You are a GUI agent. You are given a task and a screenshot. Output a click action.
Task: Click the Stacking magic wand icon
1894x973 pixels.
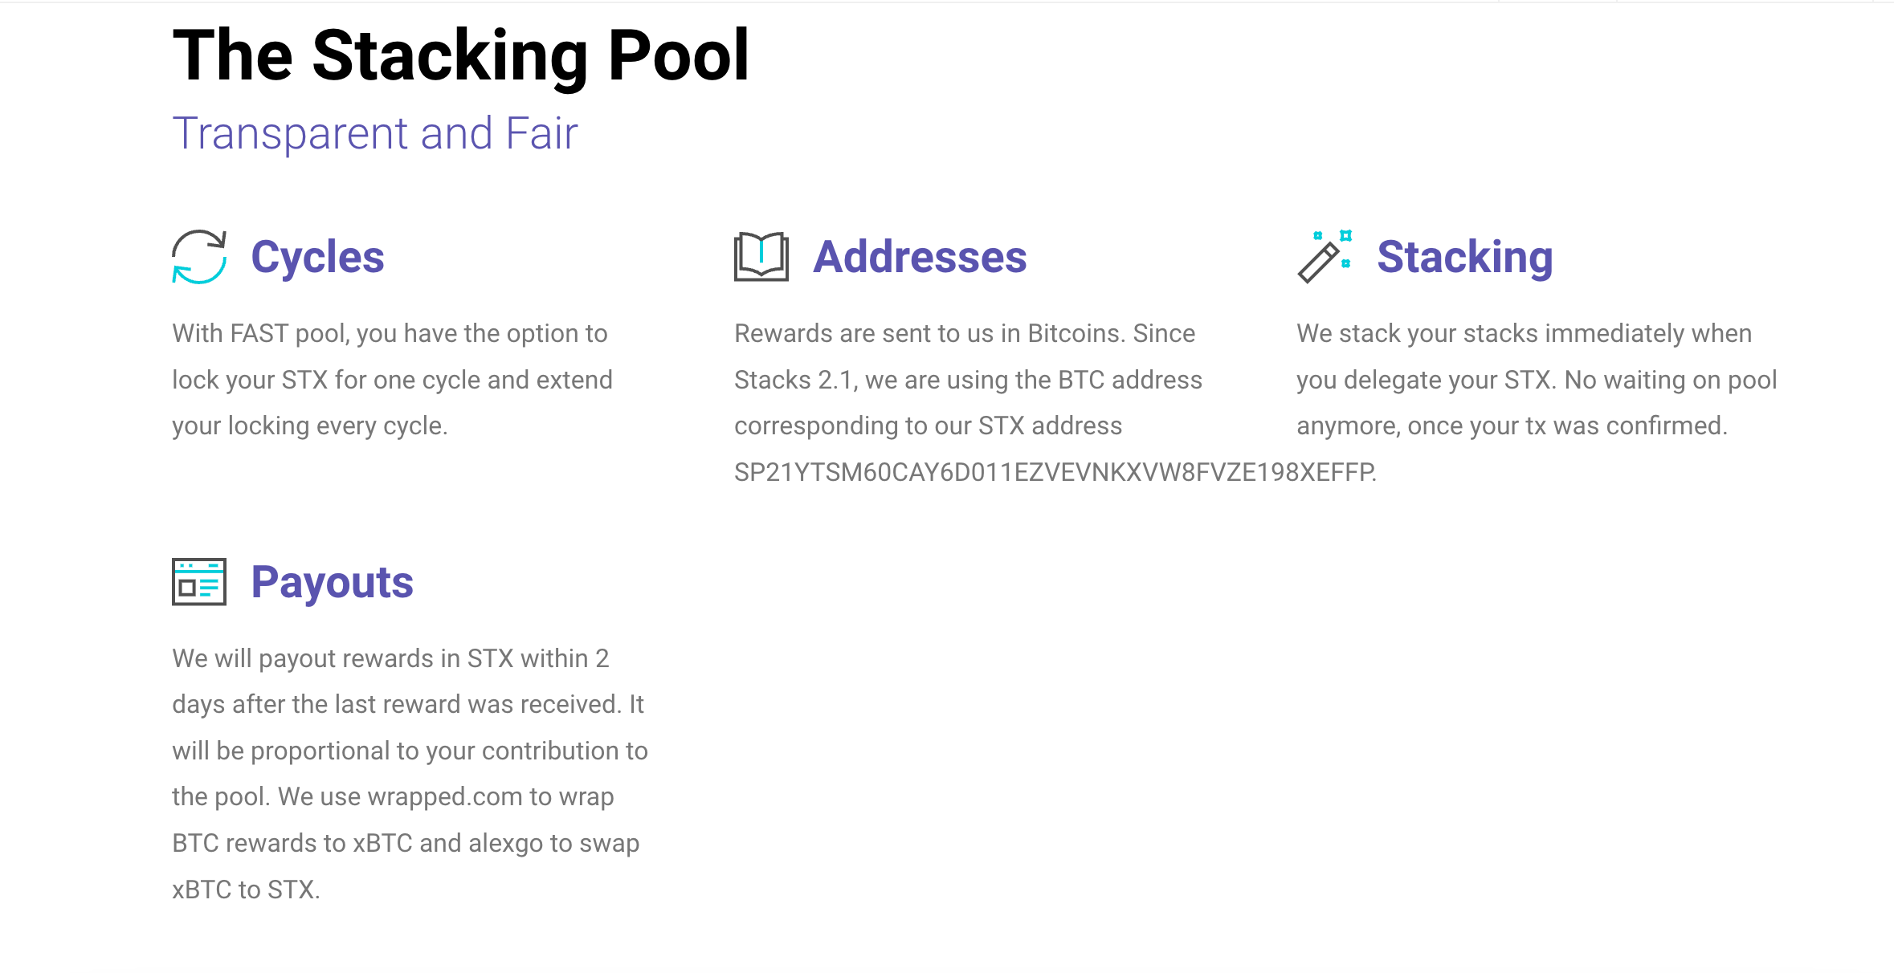[x=1324, y=257]
